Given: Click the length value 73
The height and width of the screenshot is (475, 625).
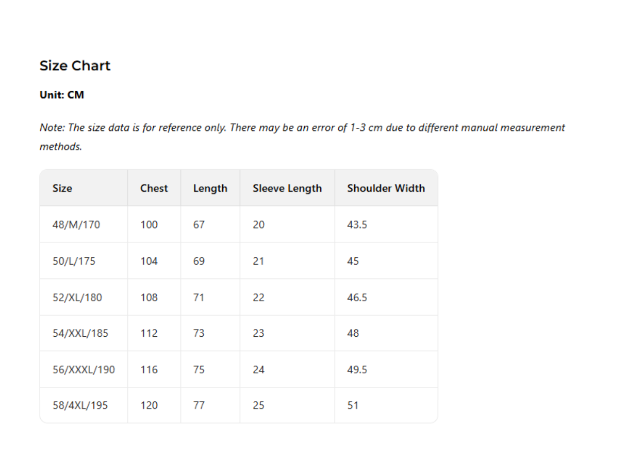Looking at the screenshot, I should click(x=199, y=333).
